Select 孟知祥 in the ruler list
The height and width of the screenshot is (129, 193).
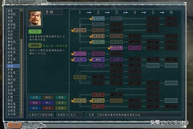13,90
